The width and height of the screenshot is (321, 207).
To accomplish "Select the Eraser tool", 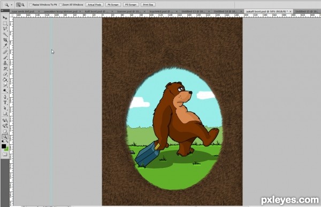I will (5, 74).
